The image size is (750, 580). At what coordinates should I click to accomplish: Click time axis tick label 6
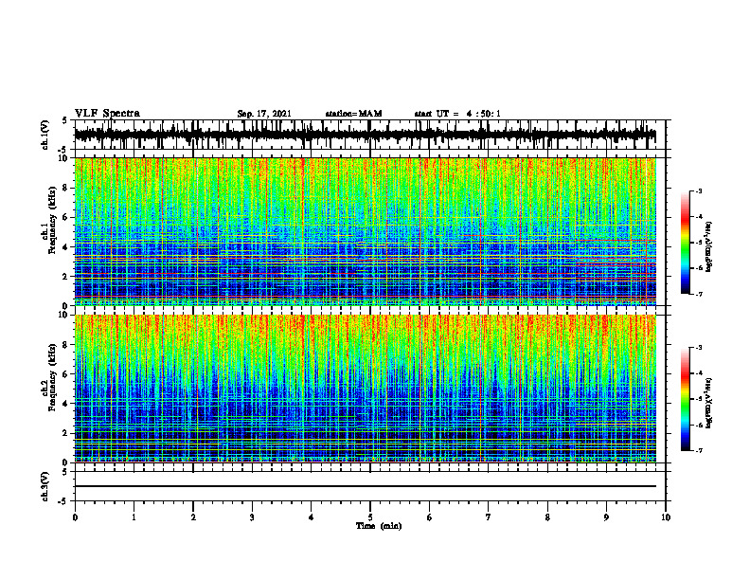[x=430, y=517]
